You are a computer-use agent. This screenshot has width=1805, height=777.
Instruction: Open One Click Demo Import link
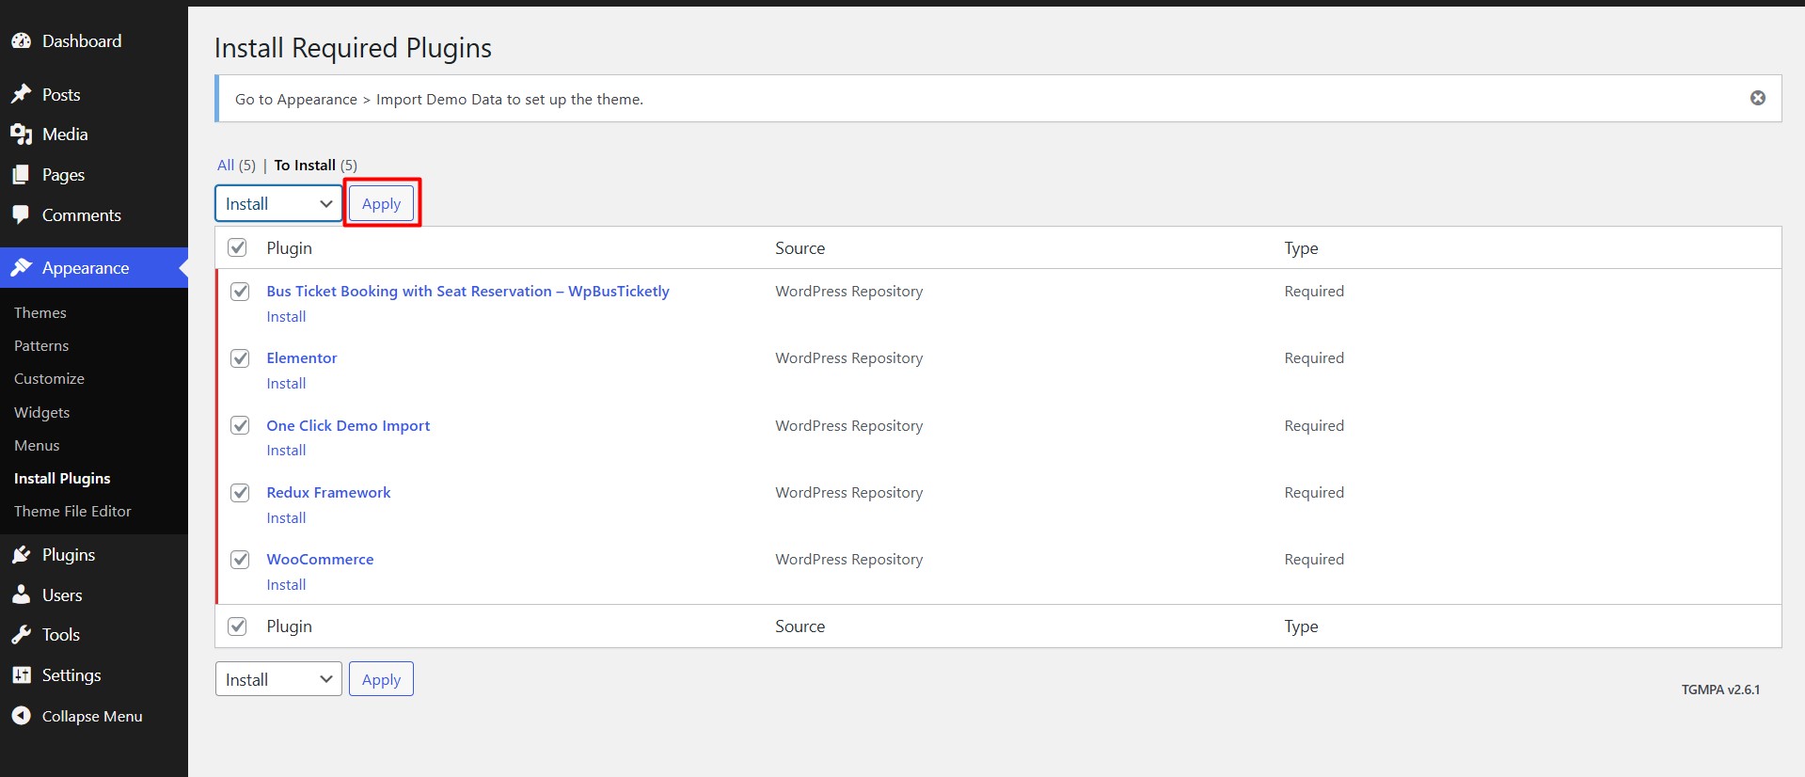[x=348, y=425]
